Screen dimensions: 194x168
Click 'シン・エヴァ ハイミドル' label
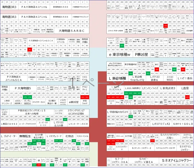(59, 112)
